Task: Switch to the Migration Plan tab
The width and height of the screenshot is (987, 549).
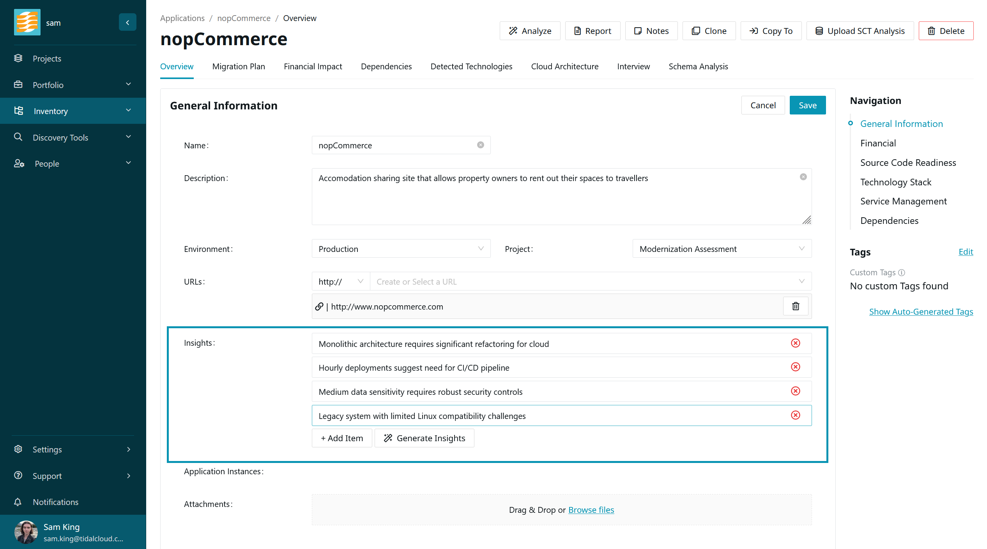Action: click(x=239, y=67)
